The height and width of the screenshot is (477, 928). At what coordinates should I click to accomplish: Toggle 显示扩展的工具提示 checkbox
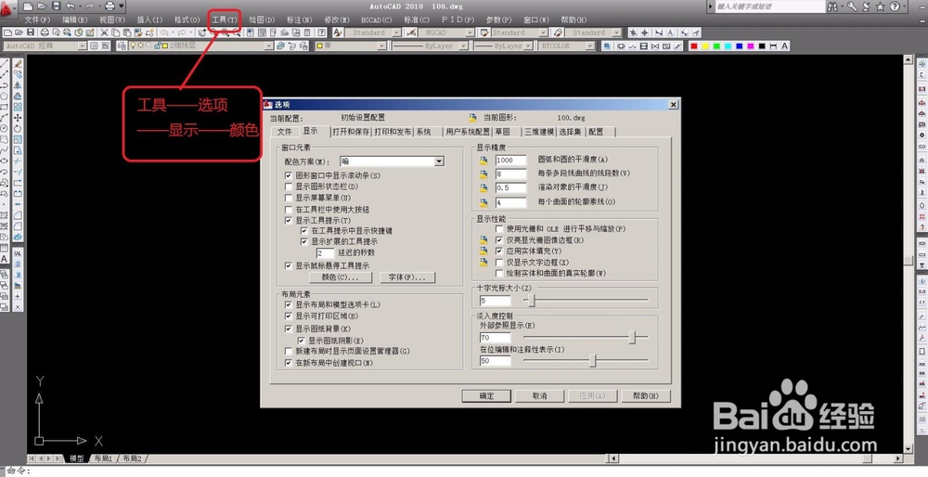click(304, 241)
